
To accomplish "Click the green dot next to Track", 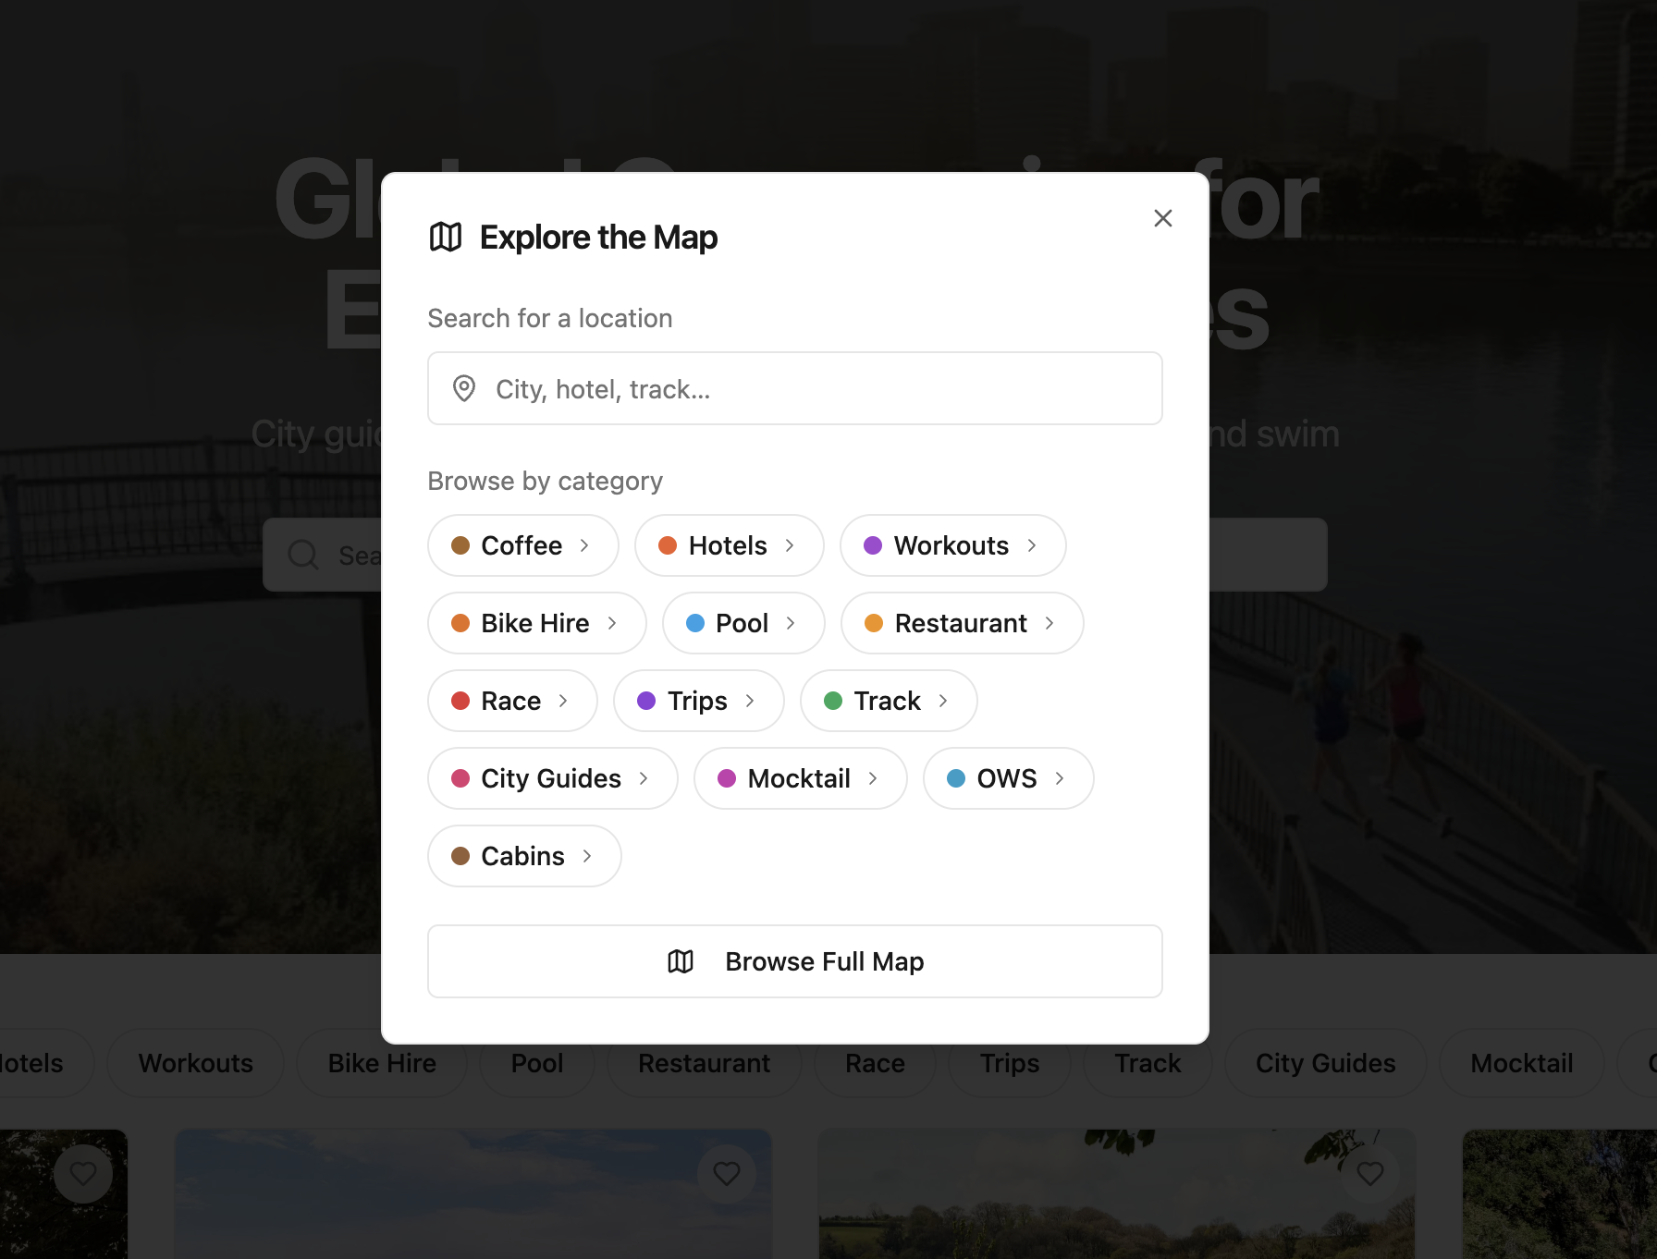I will coord(833,701).
